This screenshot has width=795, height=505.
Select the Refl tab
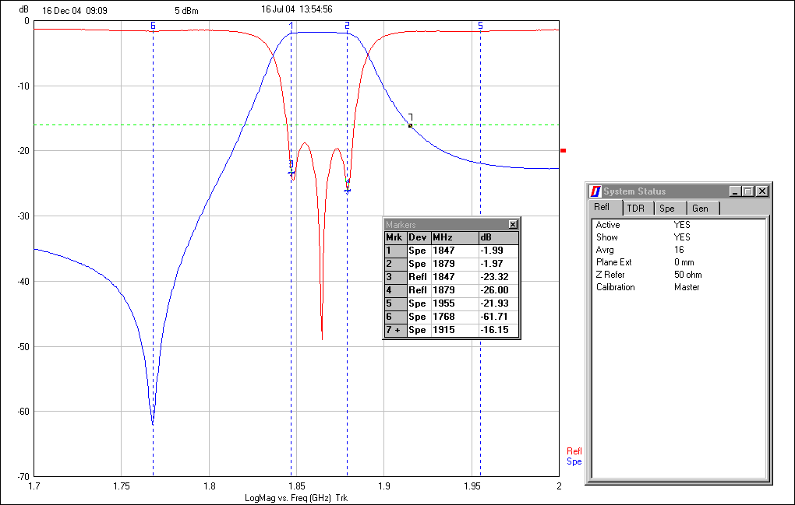tap(602, 208)
